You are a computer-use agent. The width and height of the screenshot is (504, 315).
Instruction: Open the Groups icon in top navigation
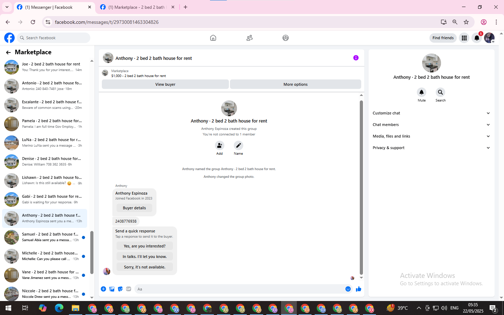(x=286, y=38)
